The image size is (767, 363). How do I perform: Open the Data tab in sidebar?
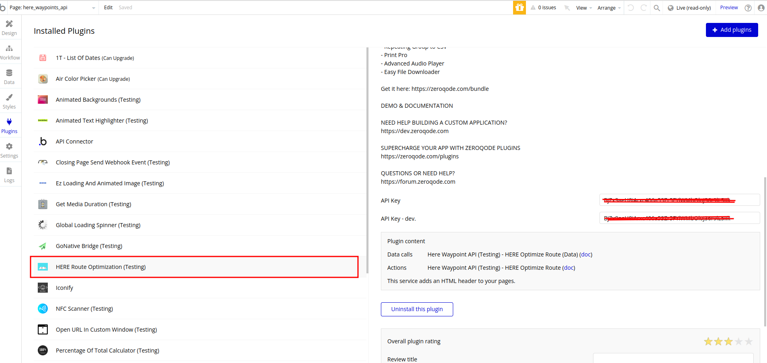pos(9,77)
